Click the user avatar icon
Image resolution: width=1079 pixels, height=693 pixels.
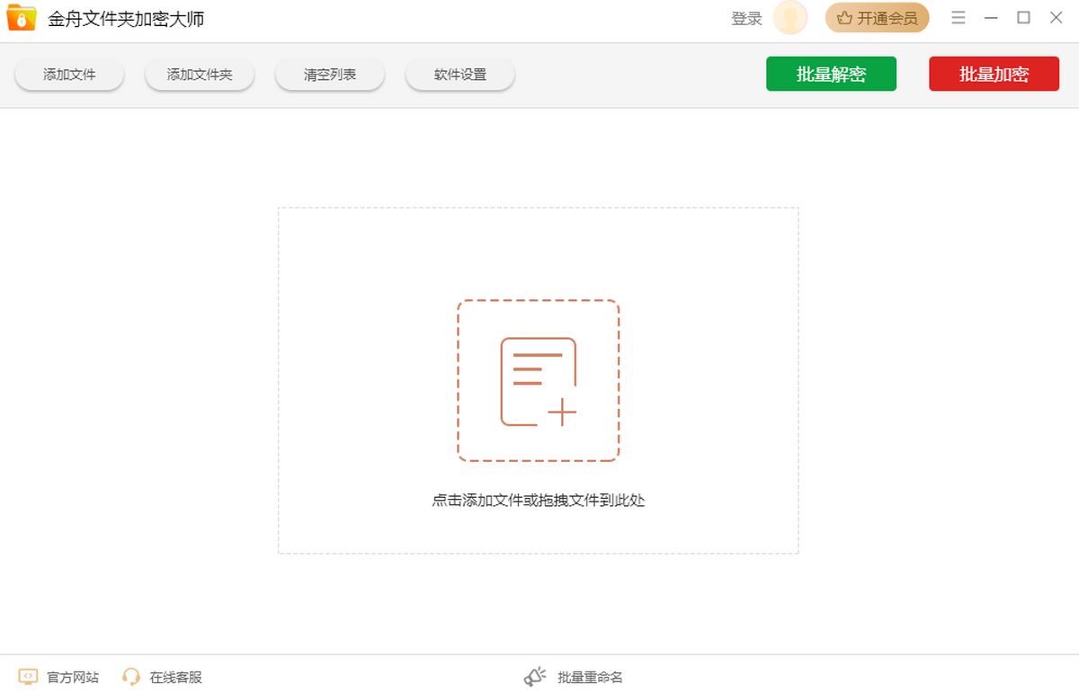tap(790, 18)
